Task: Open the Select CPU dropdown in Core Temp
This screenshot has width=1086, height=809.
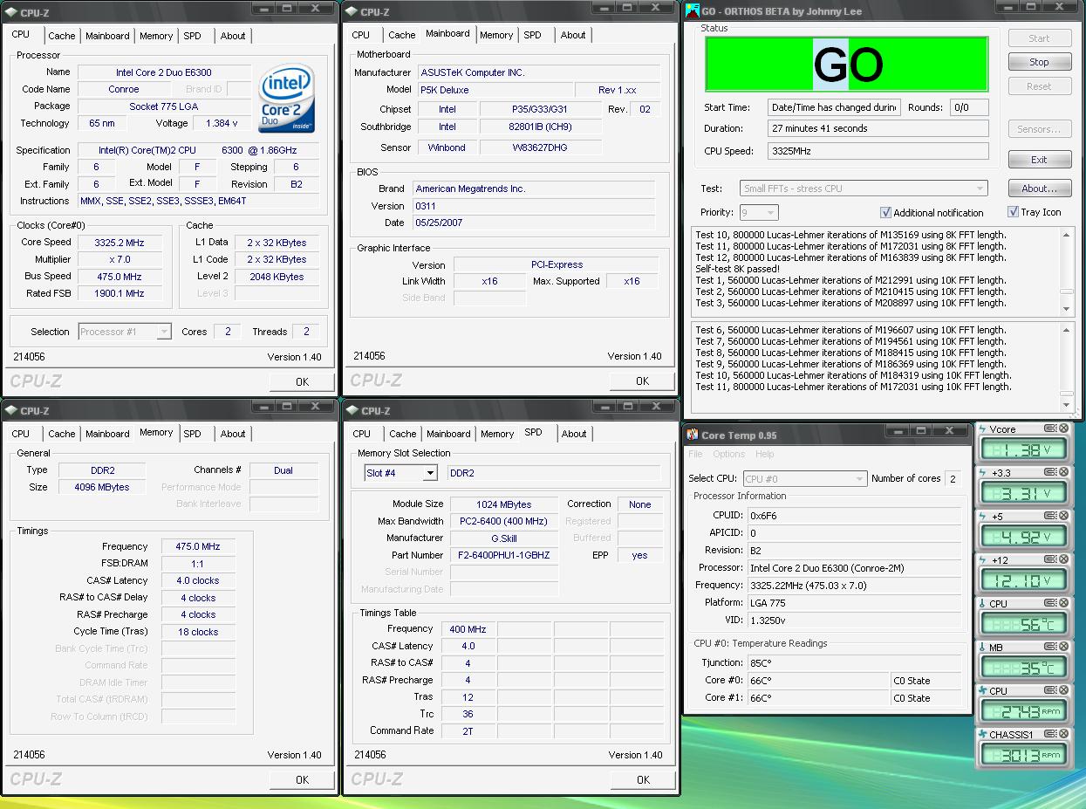Action: click(x=804, y=478)
